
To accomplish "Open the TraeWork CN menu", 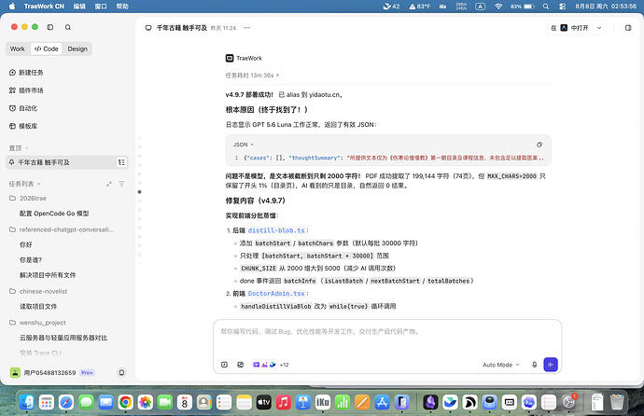I will [44, 7].
